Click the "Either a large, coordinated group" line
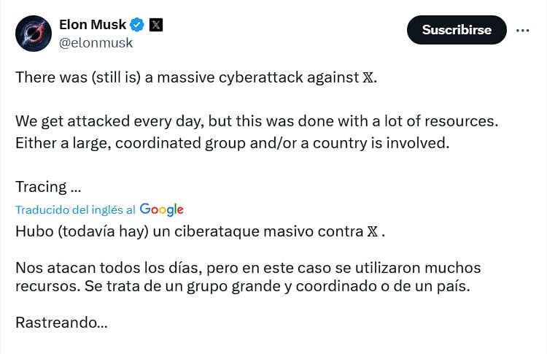 (131, 142)
